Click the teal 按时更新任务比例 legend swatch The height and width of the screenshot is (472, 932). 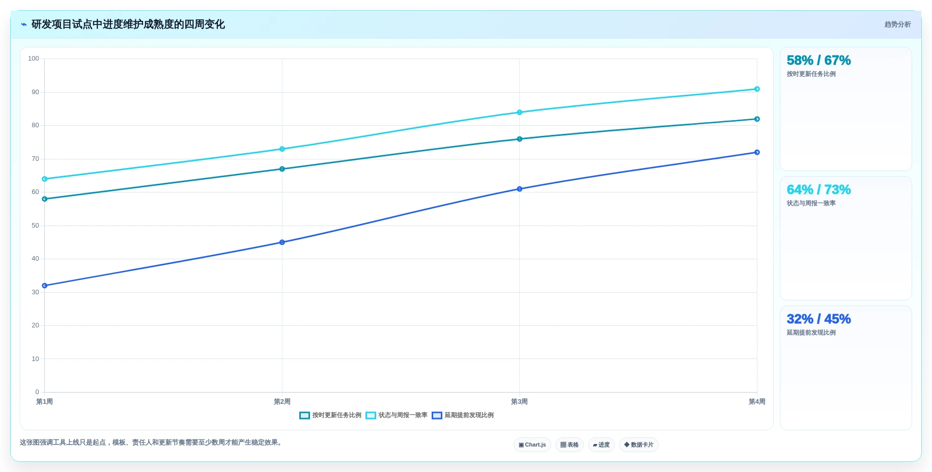pos(304,415)
